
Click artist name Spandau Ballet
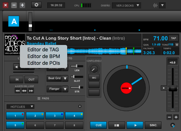coord(41,44)
